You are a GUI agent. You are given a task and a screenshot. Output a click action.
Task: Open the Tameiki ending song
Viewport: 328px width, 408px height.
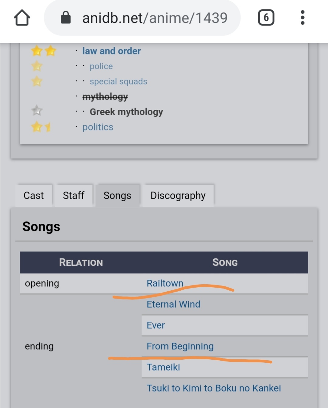tap(163, 367)
